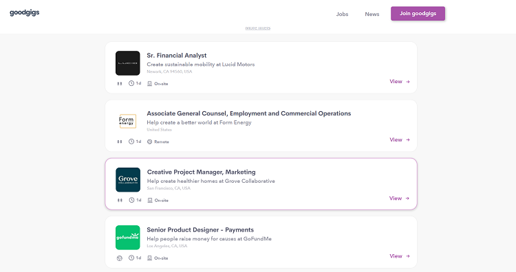This screenshot has width=516, height=272.
Task: Click the 'On-site' label on Lucid Motors card
Action: (161, 84)
